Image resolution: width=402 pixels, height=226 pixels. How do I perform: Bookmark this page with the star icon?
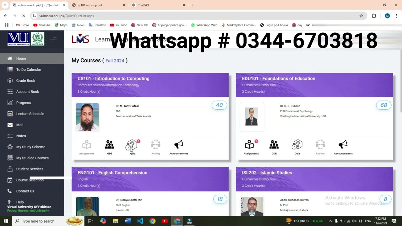click(x=361, y=16)
